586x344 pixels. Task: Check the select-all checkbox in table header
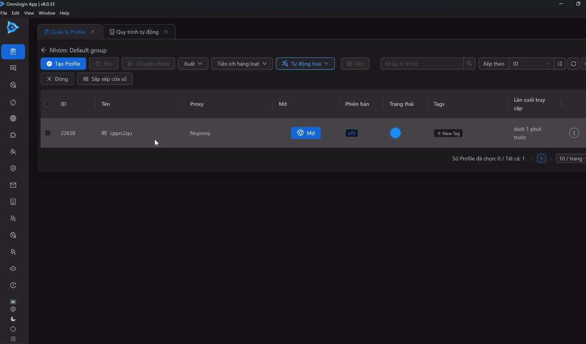point(47,103)
